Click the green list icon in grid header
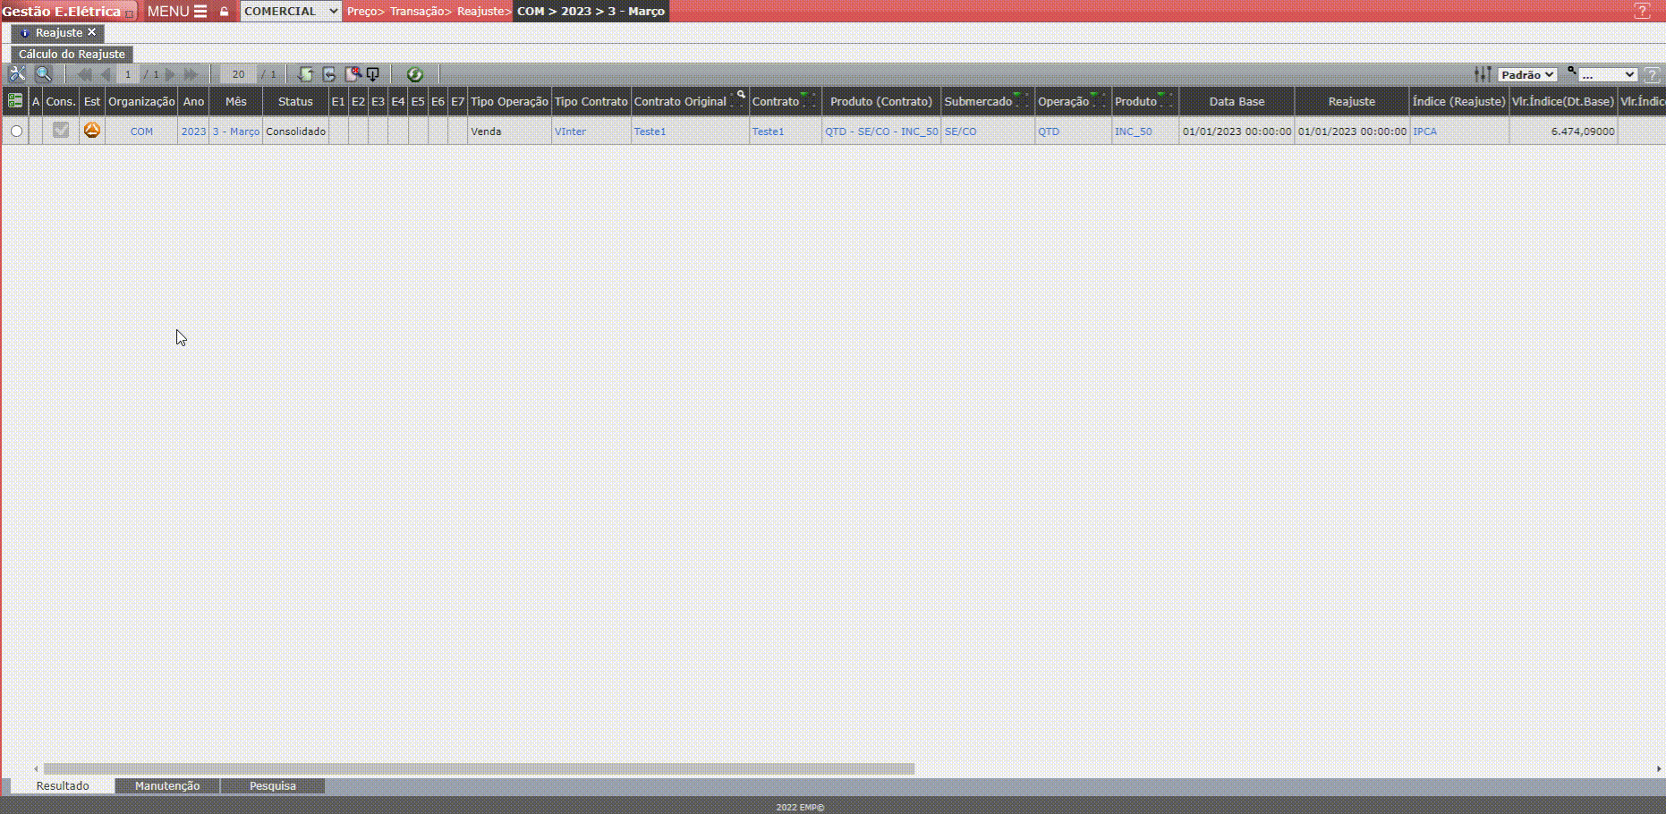 pyautogui.click(x=15, y=101)
